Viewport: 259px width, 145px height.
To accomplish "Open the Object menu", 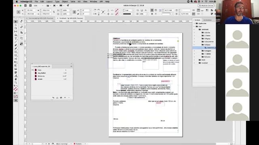I will [65, 2].
